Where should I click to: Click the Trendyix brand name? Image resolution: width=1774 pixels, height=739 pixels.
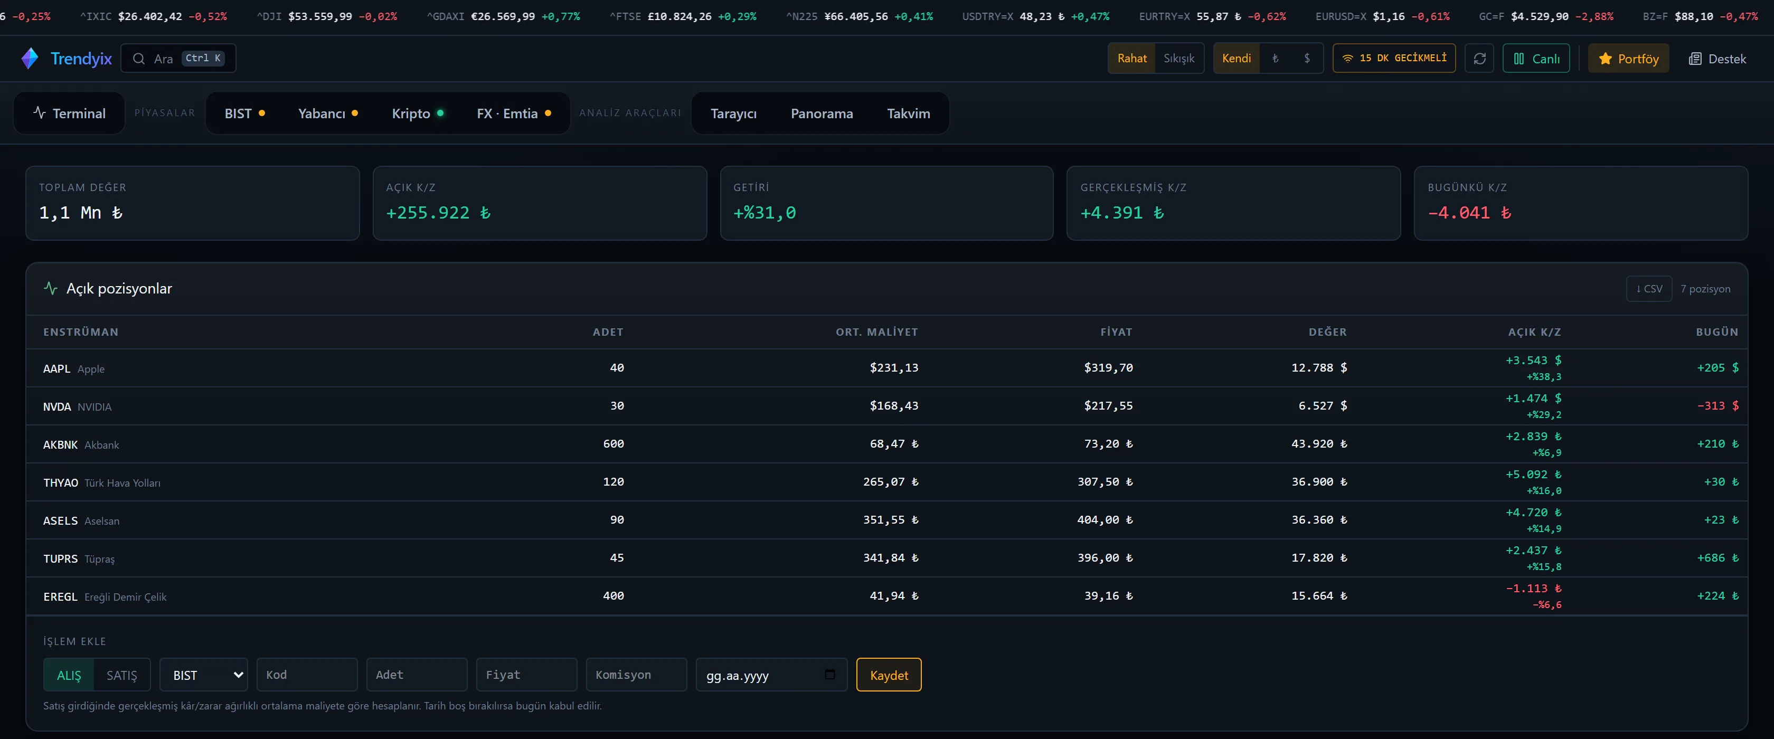81,59
